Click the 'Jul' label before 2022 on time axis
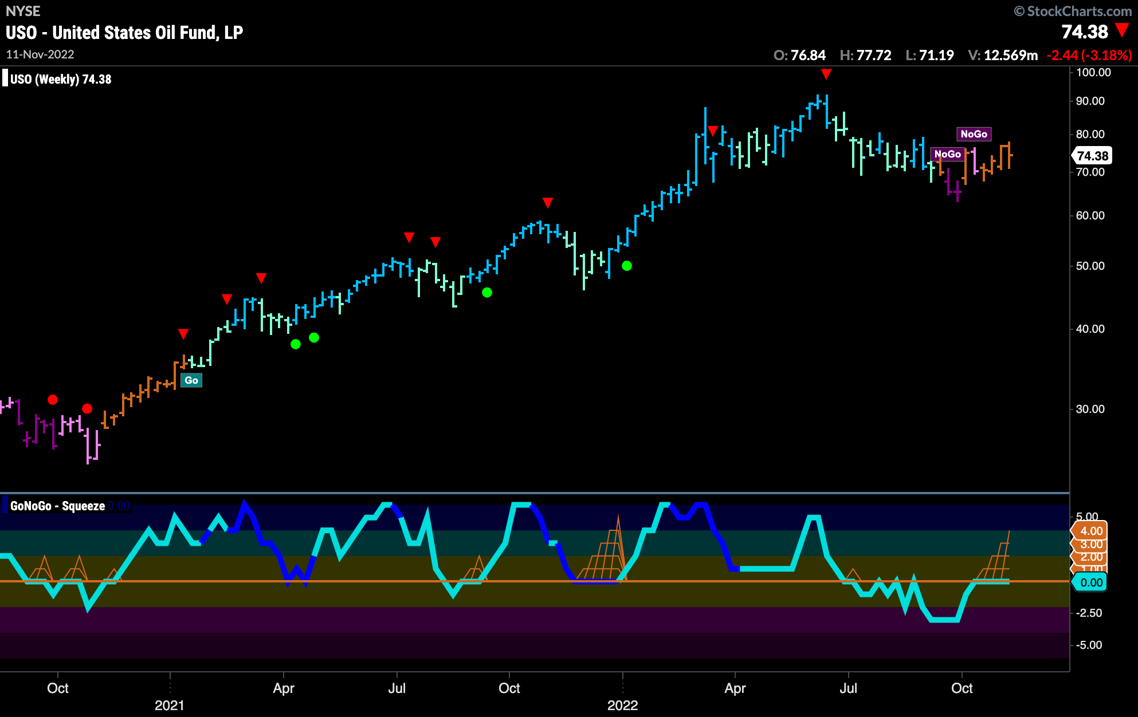1138x717 pixels. (397, 688)
